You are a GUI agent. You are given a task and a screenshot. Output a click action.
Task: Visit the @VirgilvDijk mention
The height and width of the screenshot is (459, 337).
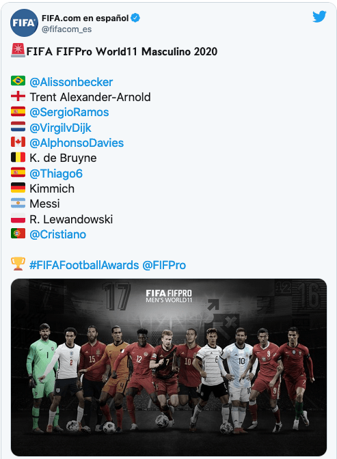(x=60, y=128)
